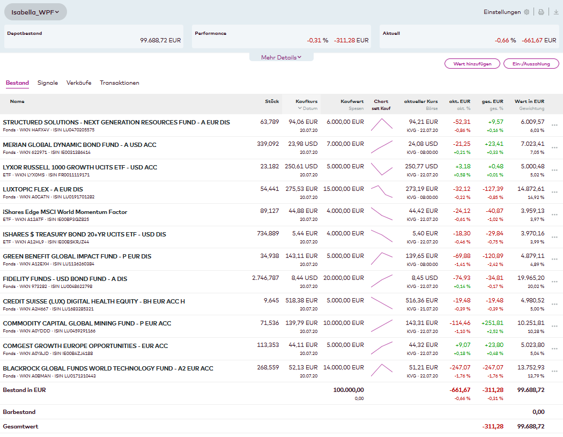Click the Wert hinzufügen button
This screenshot has height=437, width=563.
click(x=472, y=64)
